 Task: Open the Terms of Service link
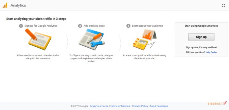pyautogui.click(x=120, y=106)
